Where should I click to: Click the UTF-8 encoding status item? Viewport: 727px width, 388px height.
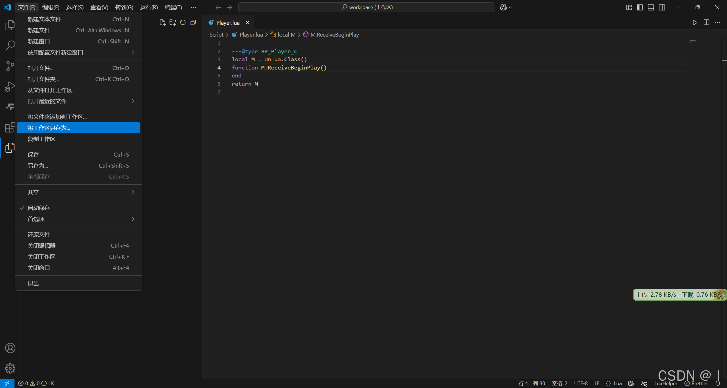coord(581,383)
